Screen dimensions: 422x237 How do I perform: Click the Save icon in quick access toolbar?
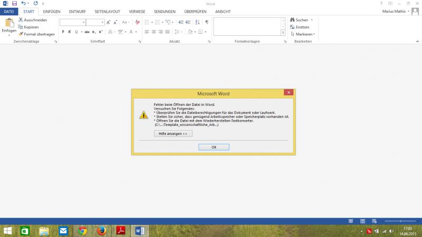15,3
